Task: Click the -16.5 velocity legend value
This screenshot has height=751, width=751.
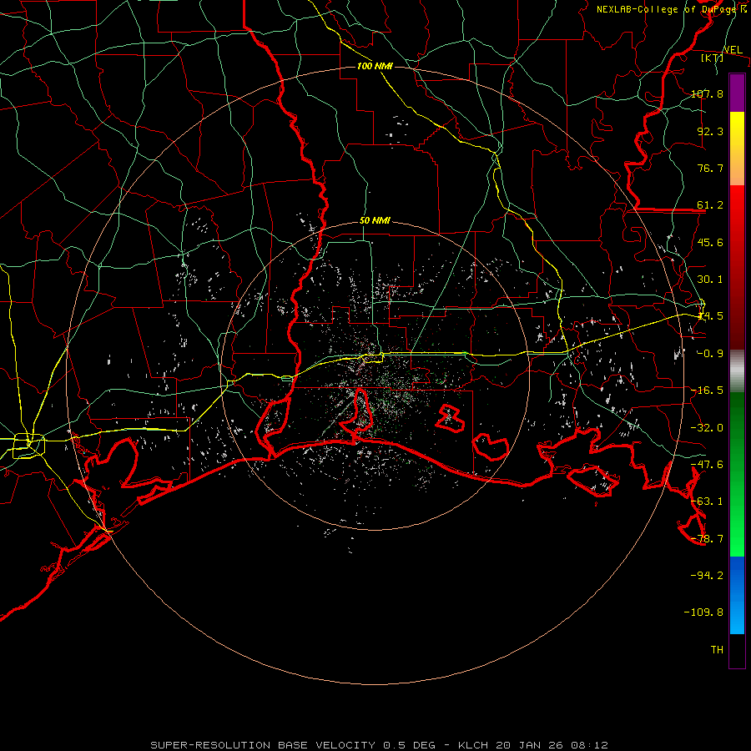Action: pyautogui.click(x=707, y=391)
